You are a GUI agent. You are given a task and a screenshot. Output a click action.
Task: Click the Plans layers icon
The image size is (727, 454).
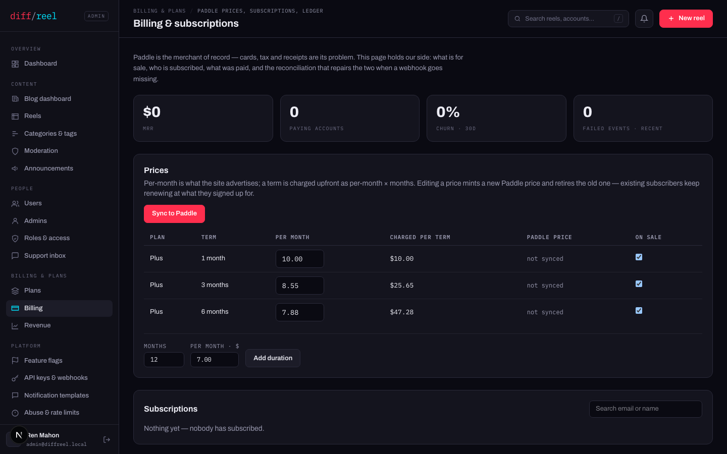pos(15,291)
